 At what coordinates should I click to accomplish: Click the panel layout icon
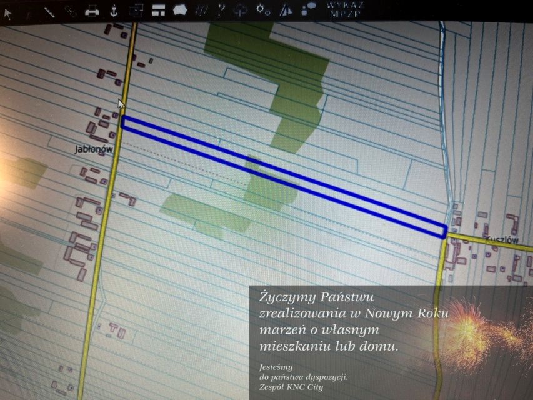click(158, 9)
